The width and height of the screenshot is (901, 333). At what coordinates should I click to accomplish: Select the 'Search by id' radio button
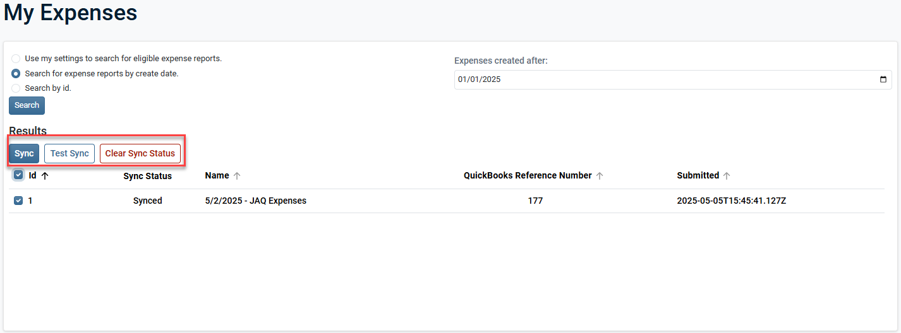(16, 88)
